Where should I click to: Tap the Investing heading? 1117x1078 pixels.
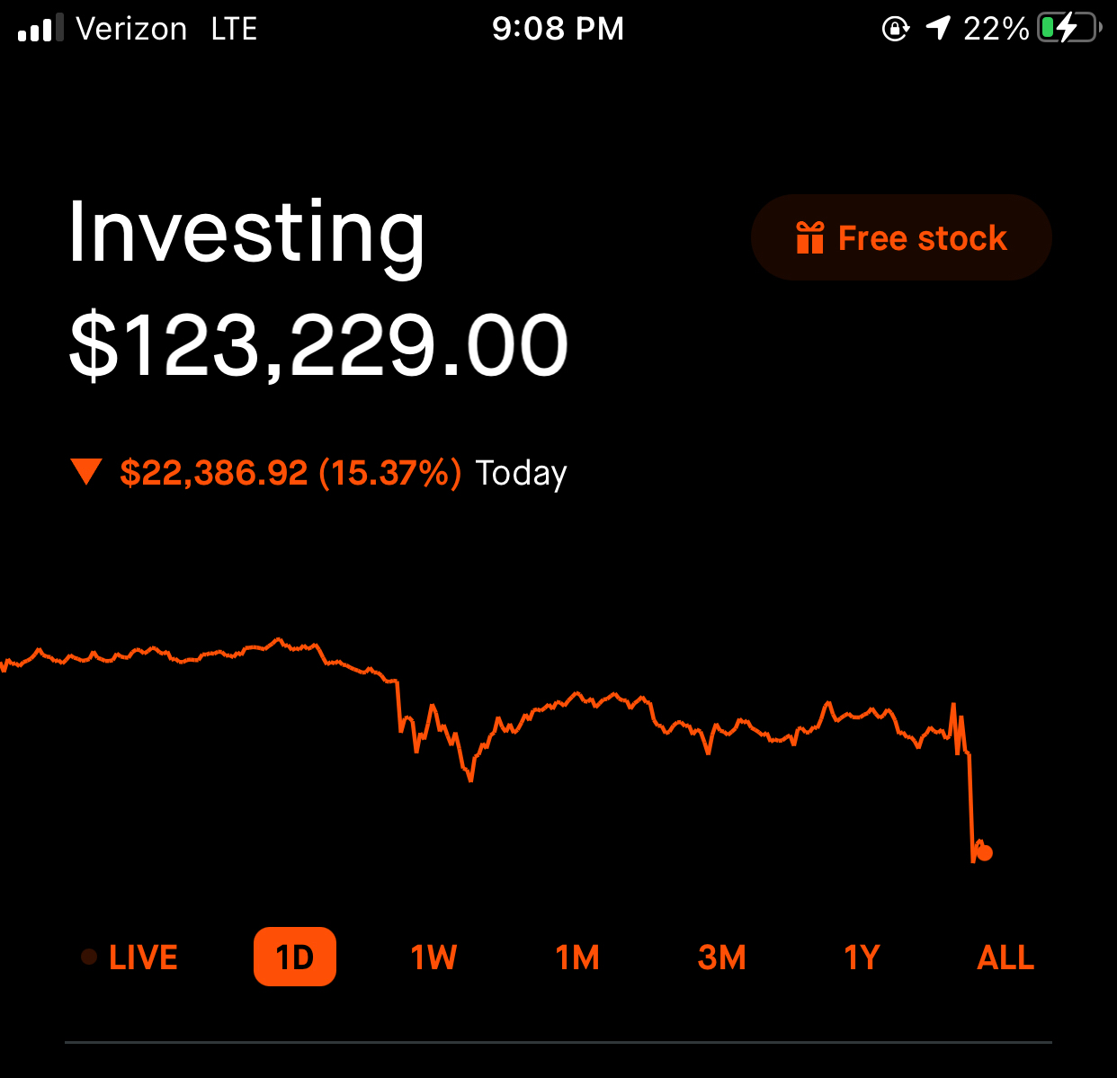pos(246,234)
